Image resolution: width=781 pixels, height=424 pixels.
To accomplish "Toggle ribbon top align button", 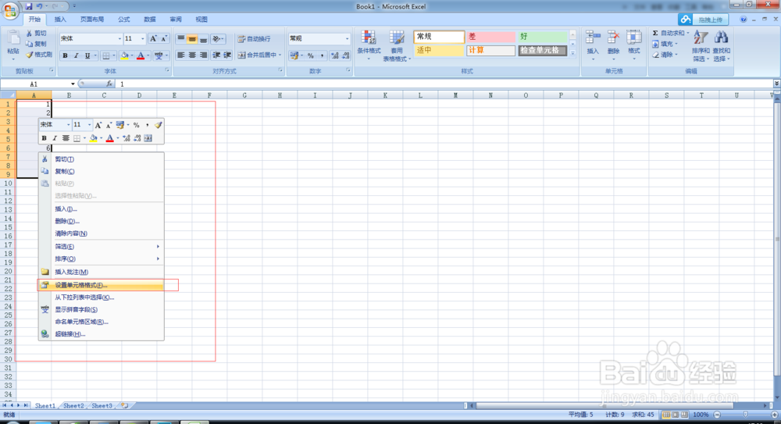I will [x=181, y=39].
